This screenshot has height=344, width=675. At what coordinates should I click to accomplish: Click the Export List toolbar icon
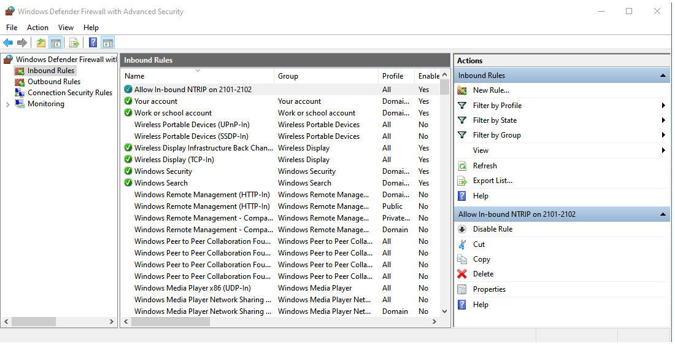(74, 42)
